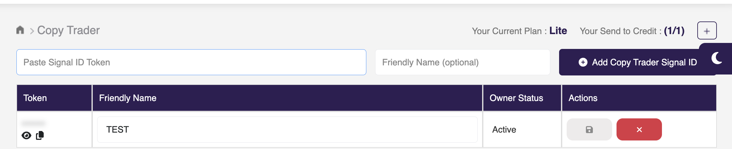
Task: Click the Active owner status cell
Action: tap(504, 129)
